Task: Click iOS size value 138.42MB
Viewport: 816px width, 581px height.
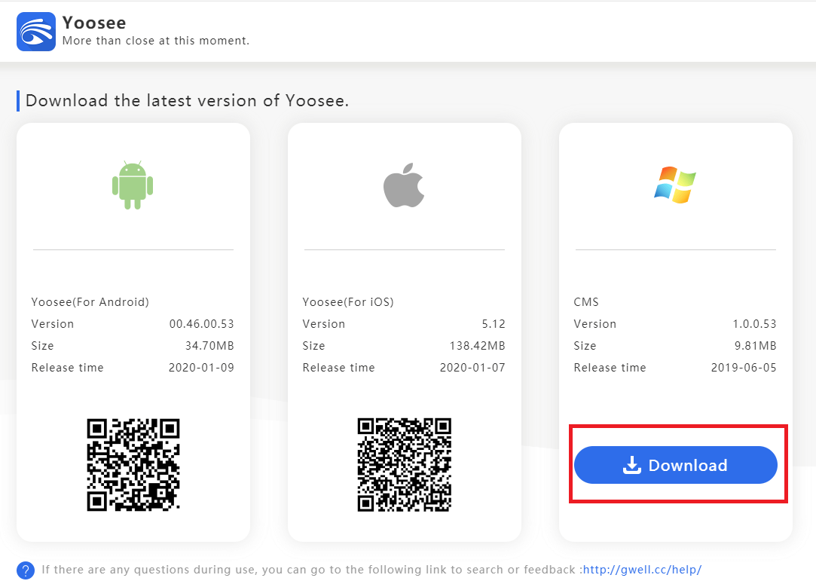Action: click(477, 346)
